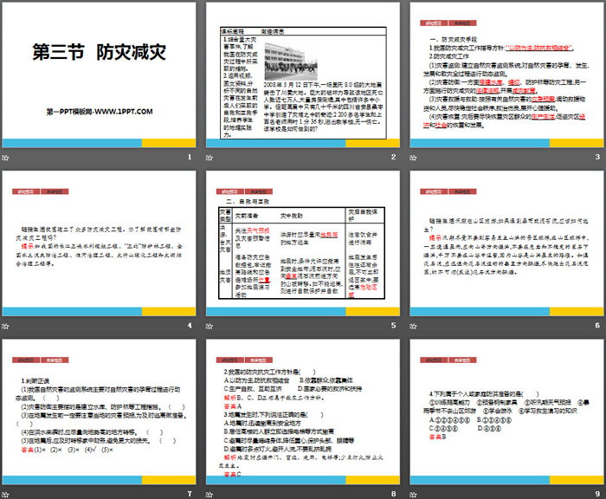
Task: Click the animation star icon under slide 2
Action: 210,158
